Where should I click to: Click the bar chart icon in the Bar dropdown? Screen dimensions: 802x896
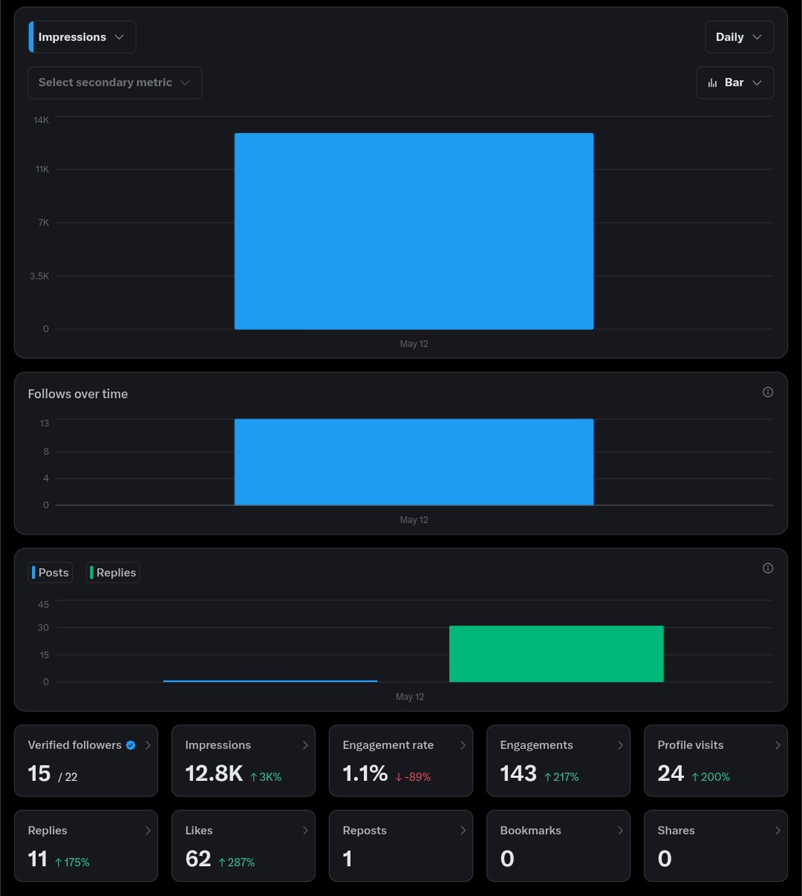712,82
